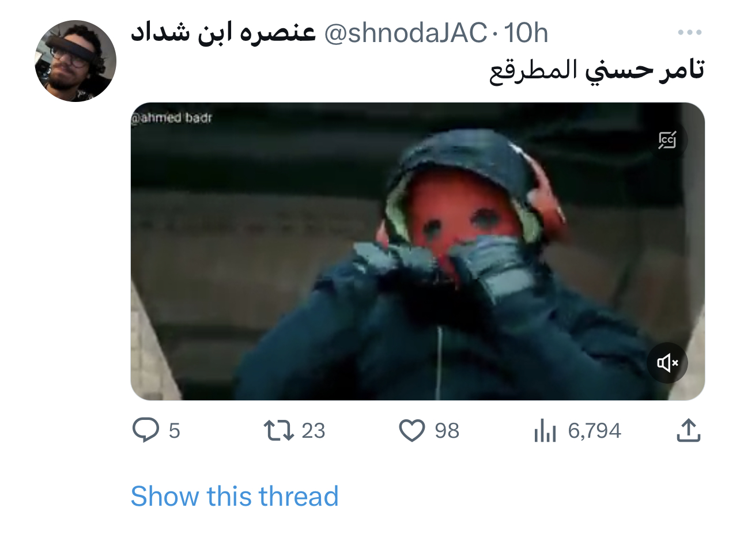Share the tweet with the upload arrow icon
740x538 pixels.
(x=688, y=430)
